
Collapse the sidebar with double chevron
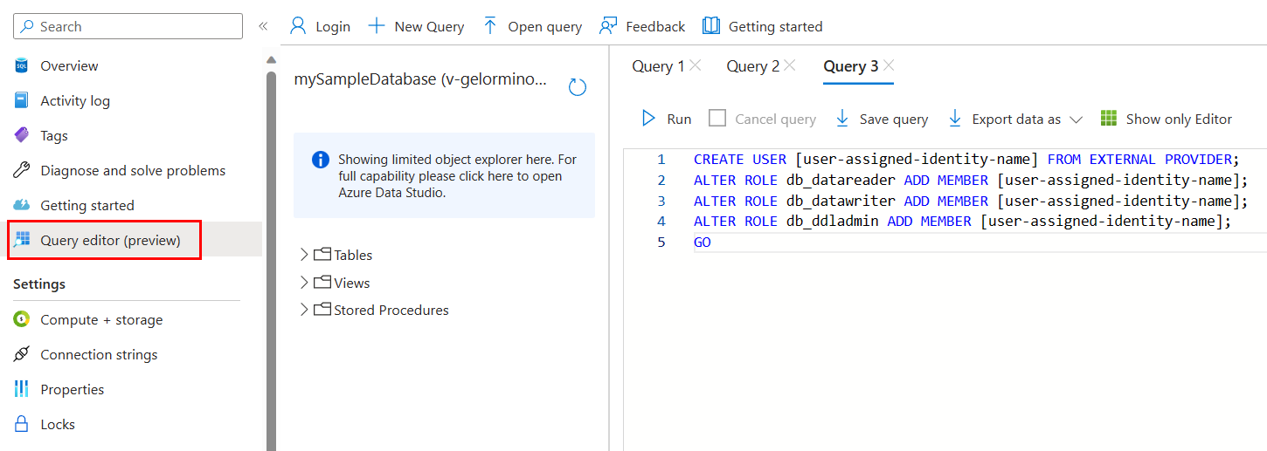[x=262, y=26]
